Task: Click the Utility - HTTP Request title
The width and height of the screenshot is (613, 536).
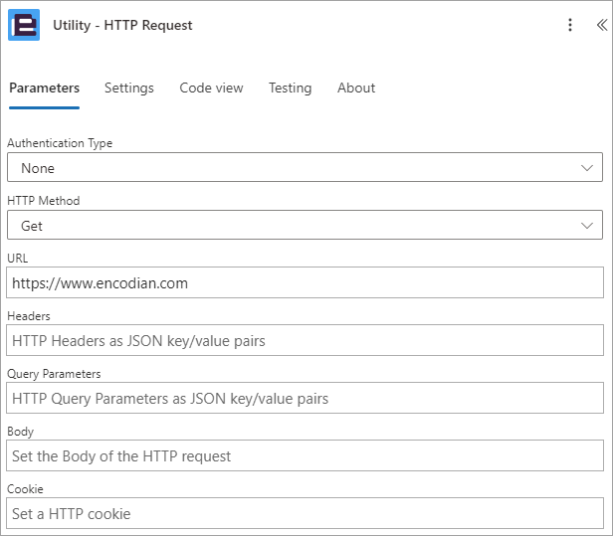Action: pyautogui.click(x=122, y=25)
